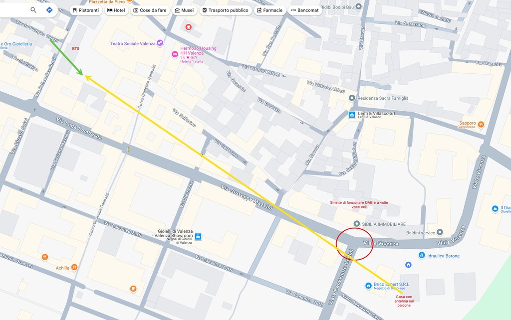Click the blue home marker icon
The height and width of the screenshot is (320, 511).
(408, 265)
